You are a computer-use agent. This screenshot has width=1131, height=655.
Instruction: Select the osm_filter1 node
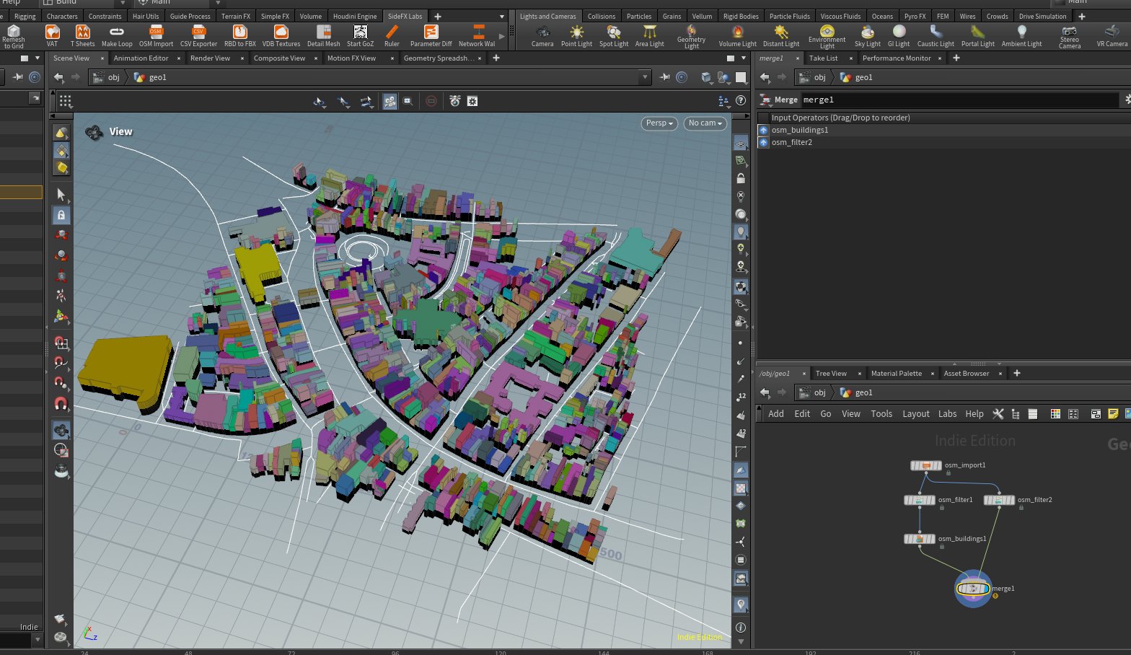(x=920, y=500)
